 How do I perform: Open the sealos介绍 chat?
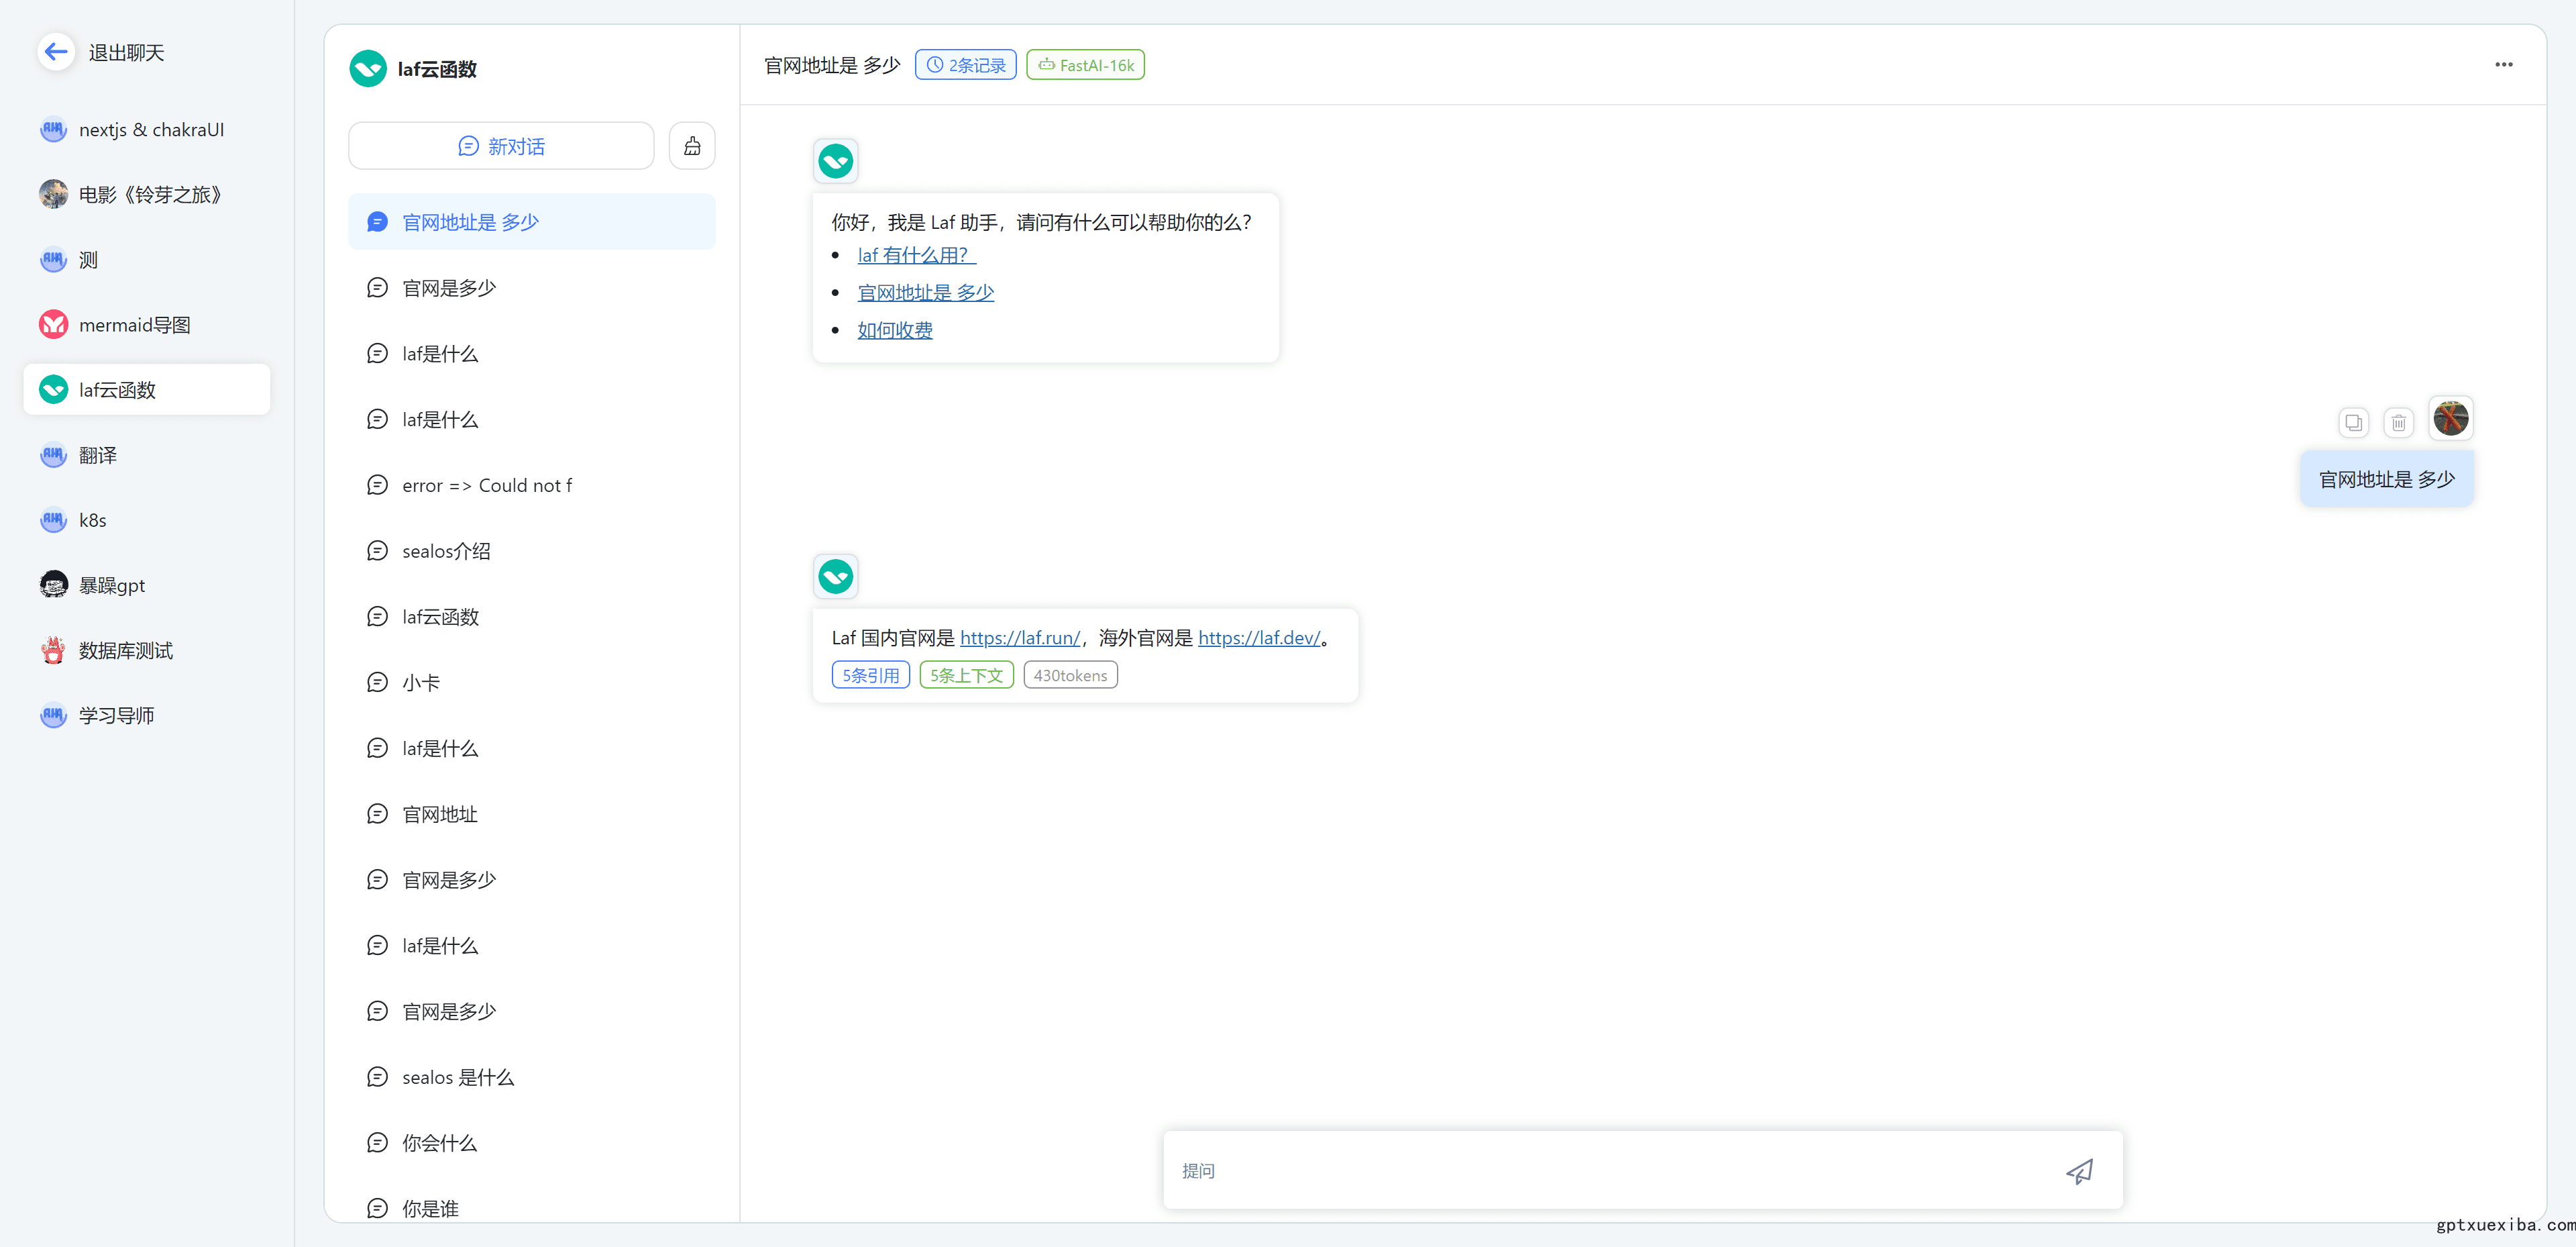pyautogui.click(x=532, y=550)
